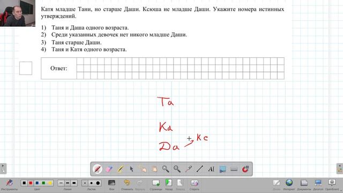This screenshot has height=193, width=343.
Task: Click the Ответ answer grid
Action: click(x=181, y=68)
